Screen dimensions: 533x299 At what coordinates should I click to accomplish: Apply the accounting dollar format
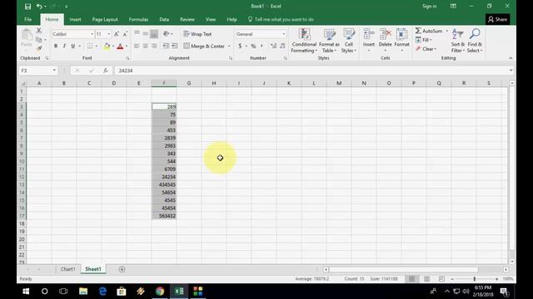[240, 47]
